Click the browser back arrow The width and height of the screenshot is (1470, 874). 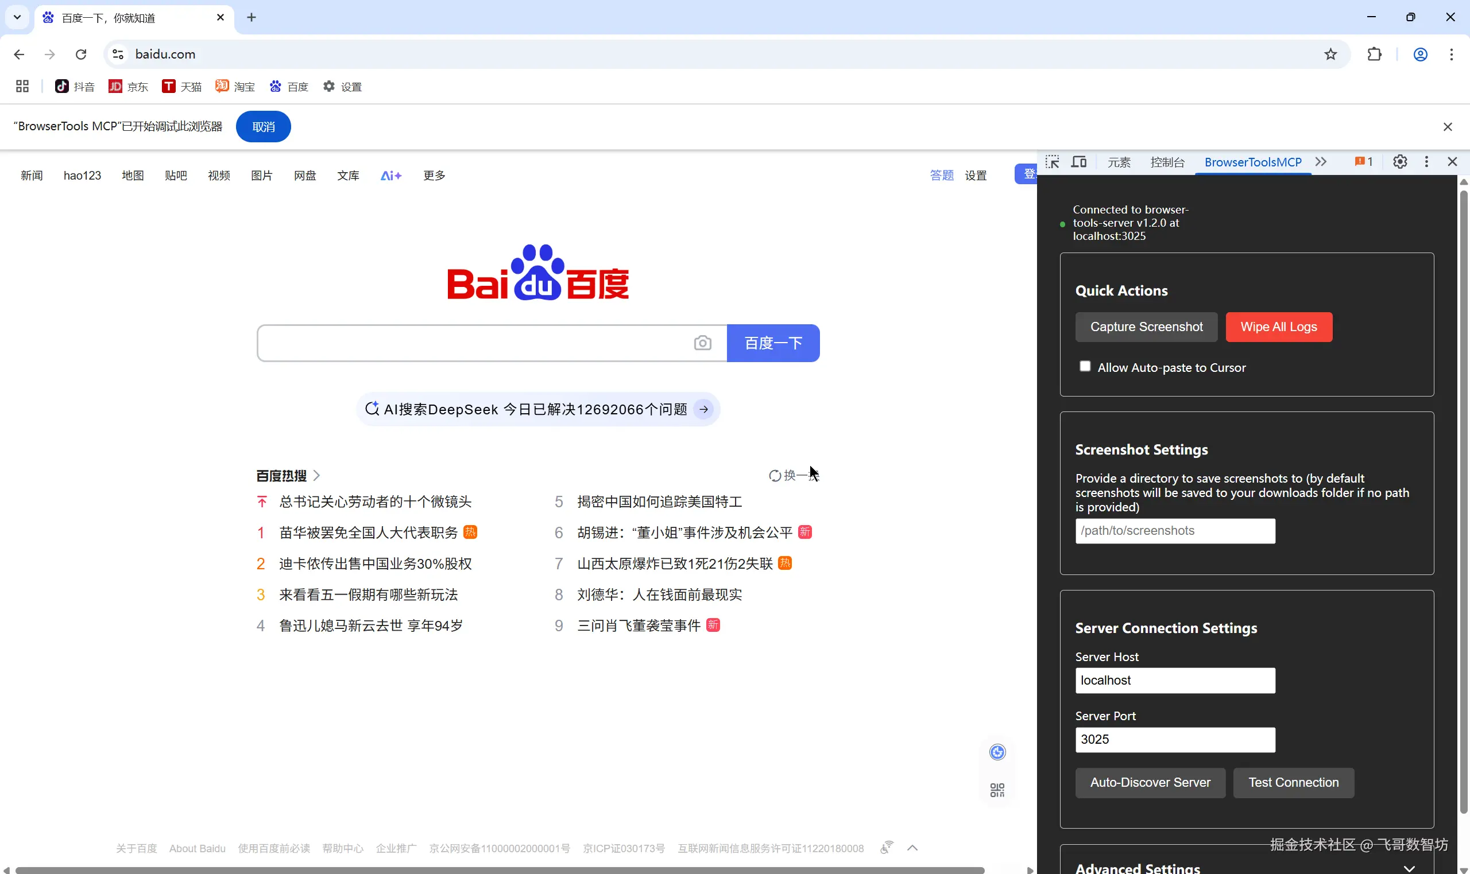[x=19, y=54]
